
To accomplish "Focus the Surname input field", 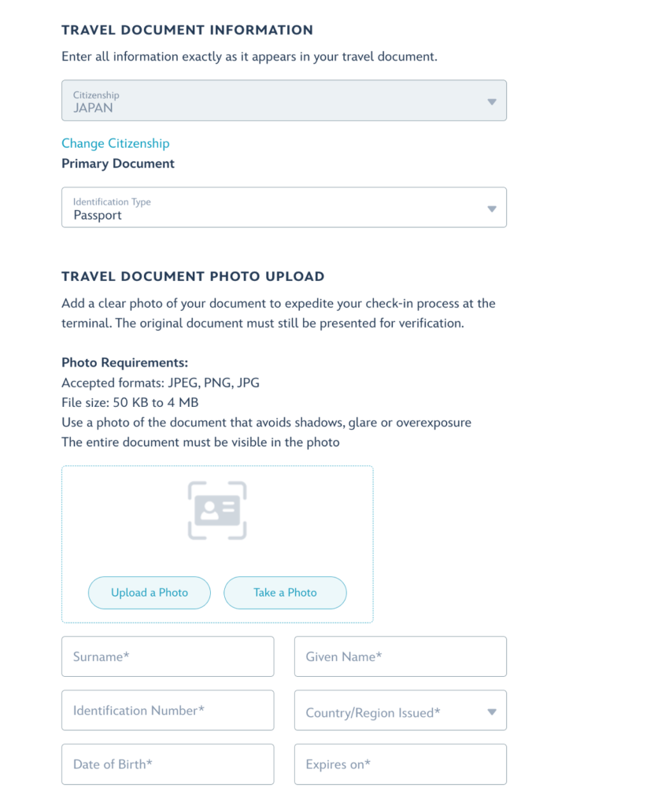I will [168, 656].
